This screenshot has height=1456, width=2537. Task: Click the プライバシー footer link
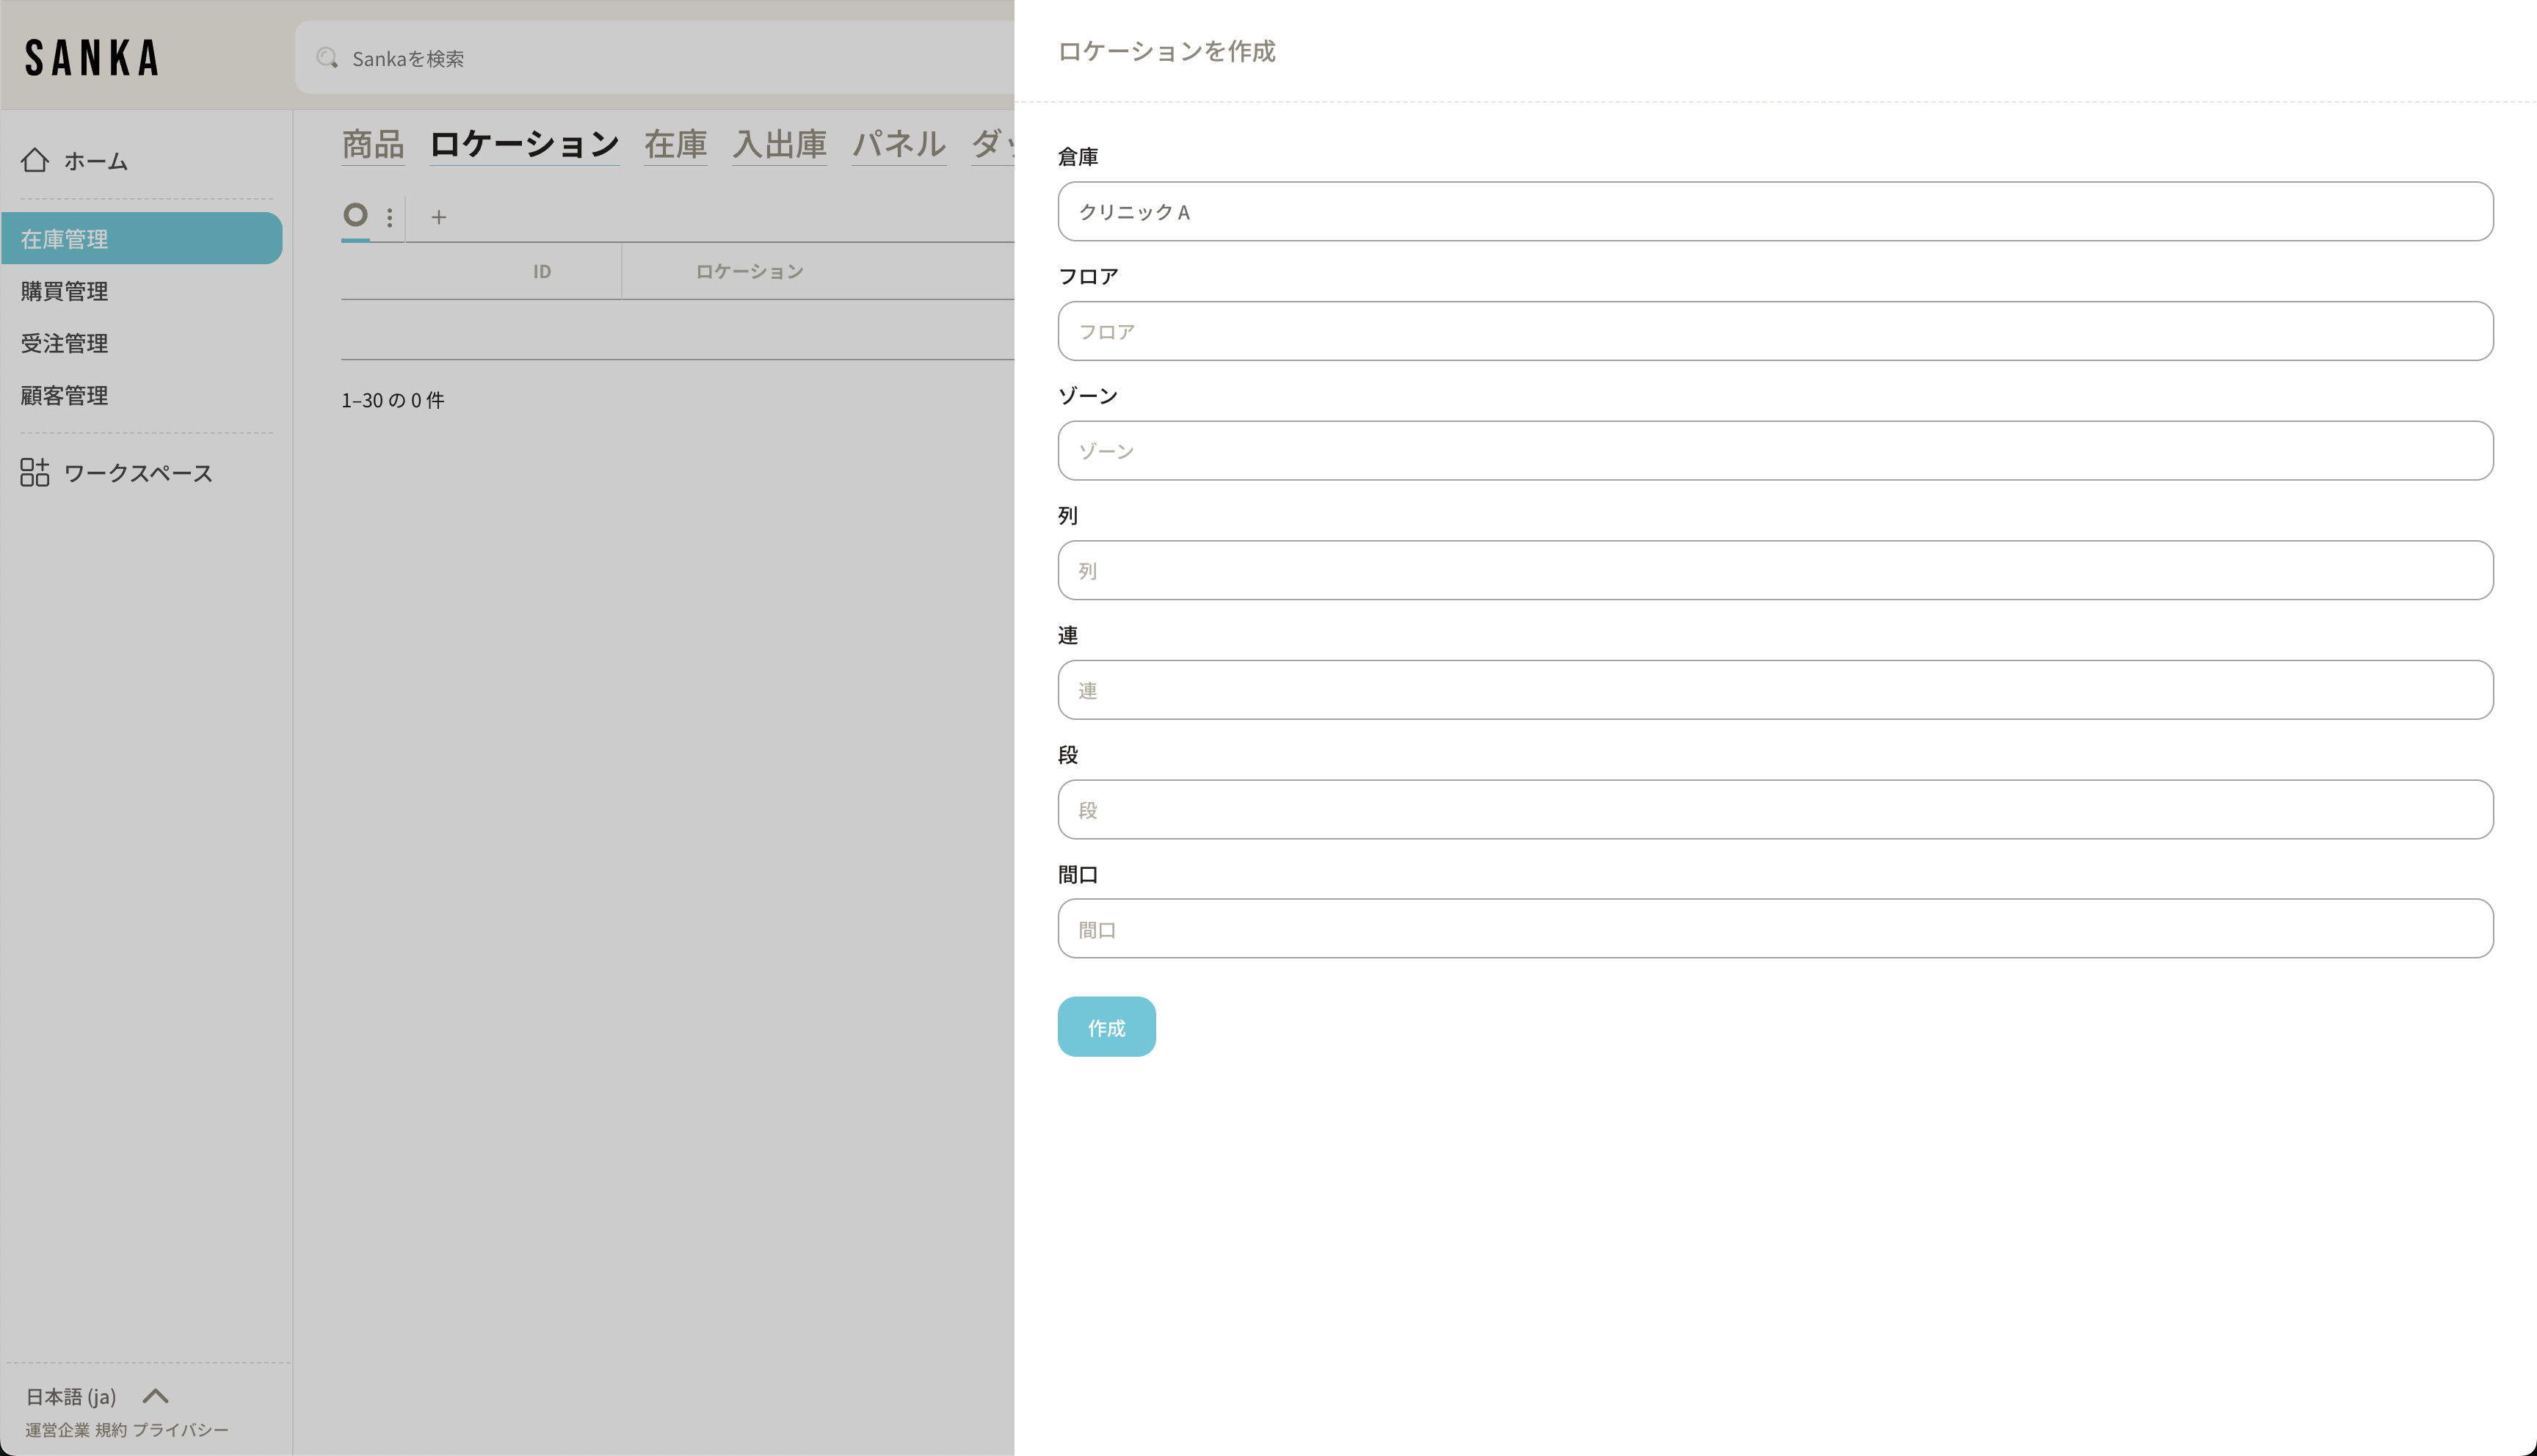tap(180, 1430)
